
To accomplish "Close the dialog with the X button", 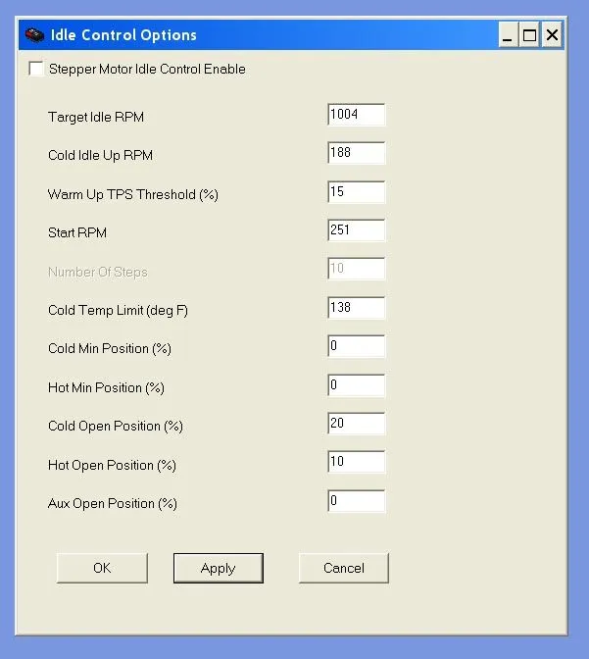I will point(553,36).
